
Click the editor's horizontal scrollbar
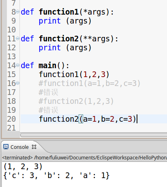94,135
